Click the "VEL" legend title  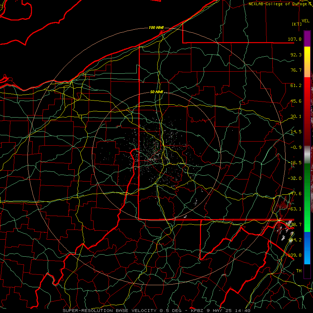305,21
